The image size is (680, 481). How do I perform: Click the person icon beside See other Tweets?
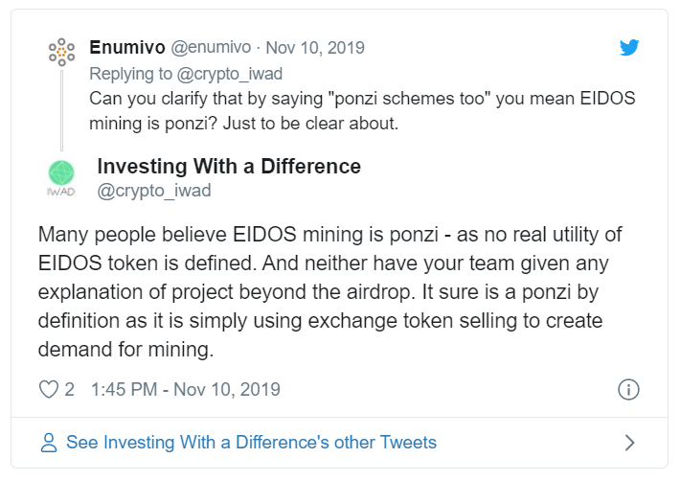(x=49, y=443)
